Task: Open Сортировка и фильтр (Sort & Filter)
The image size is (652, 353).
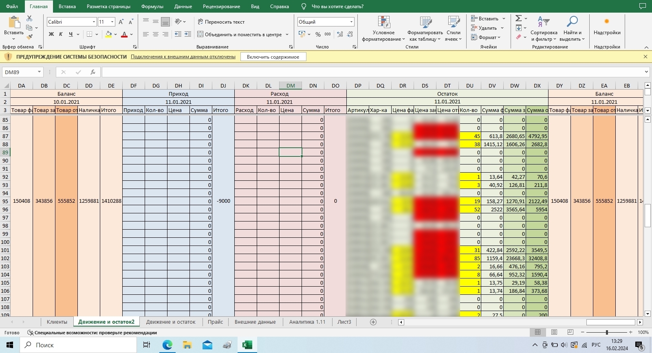Action: [x=544, y=29]
